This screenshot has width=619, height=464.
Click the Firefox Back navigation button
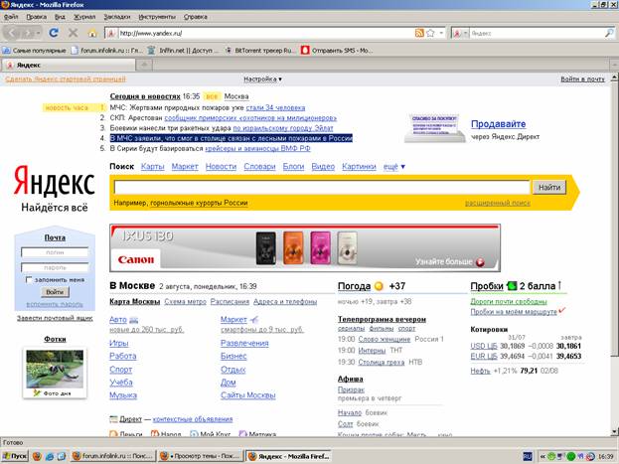pos(12,33)
